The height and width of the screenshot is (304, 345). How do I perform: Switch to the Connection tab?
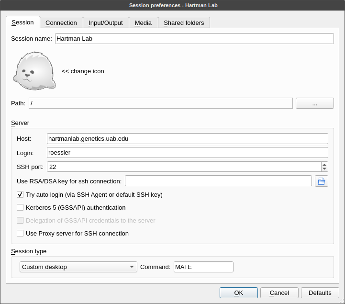(61, 23)
